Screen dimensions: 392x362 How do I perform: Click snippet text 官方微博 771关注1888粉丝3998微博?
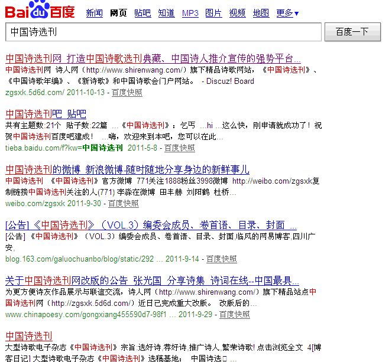pos(165,181)
